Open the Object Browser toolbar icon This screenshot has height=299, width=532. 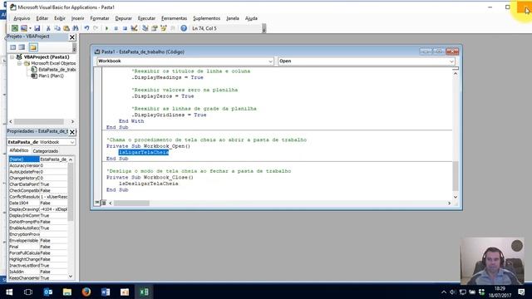point(164,28)
